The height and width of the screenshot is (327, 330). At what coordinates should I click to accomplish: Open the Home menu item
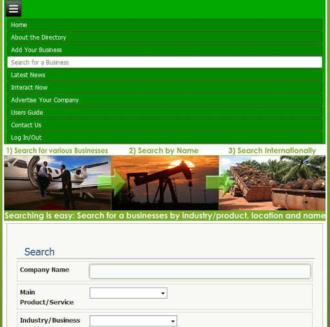pos(165,25)
